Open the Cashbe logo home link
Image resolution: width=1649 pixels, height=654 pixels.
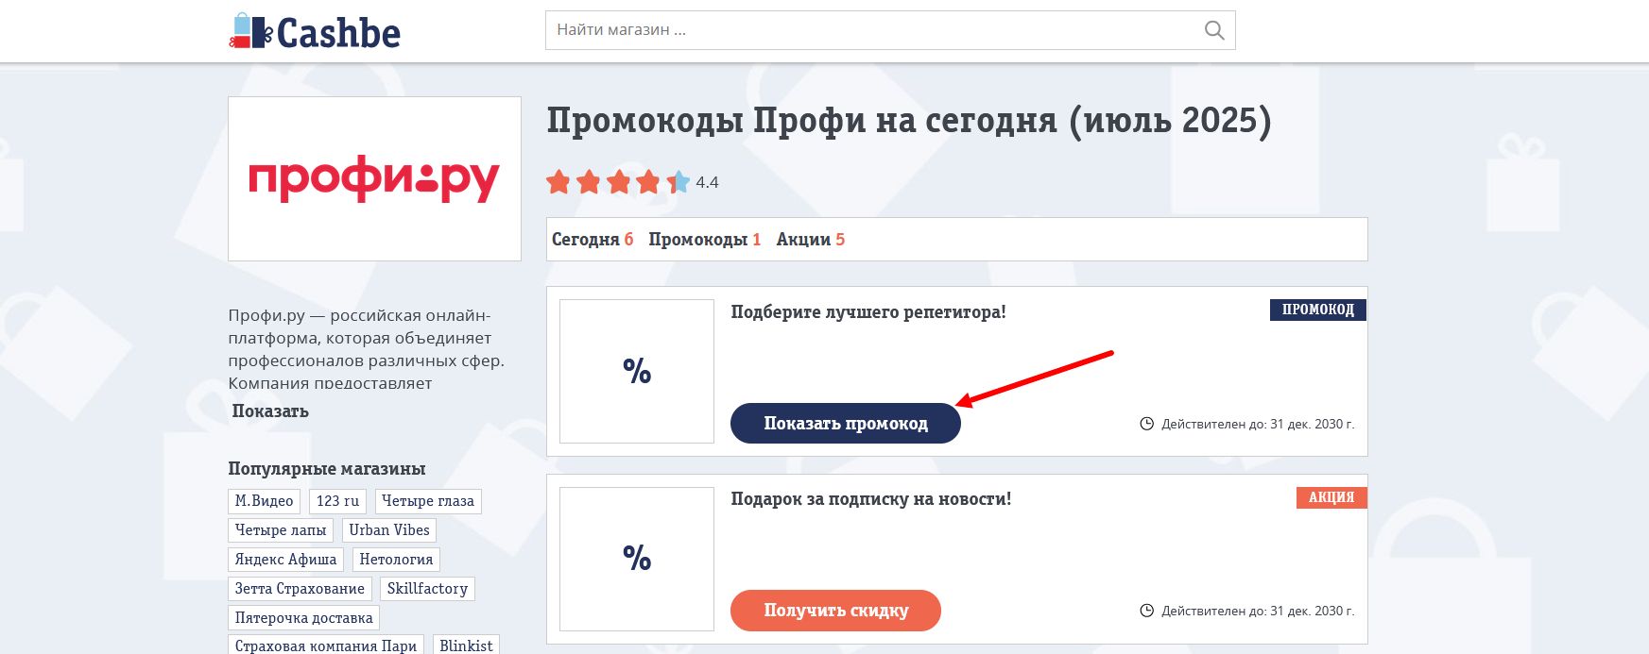click(315, 31)
